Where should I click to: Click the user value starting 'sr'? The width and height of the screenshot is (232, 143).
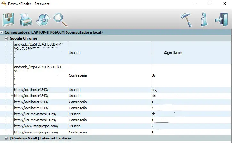191,90
